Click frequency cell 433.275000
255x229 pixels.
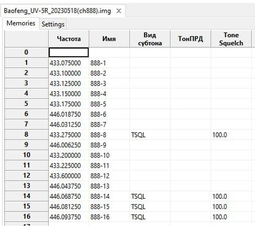[x=69, y=135]
